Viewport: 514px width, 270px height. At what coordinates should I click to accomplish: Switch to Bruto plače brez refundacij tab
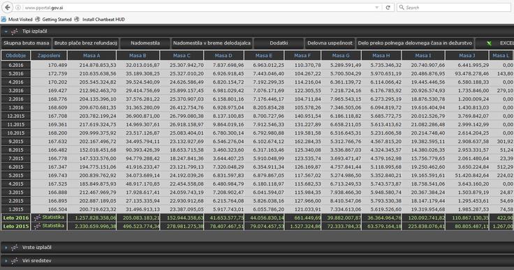(86, 43)
